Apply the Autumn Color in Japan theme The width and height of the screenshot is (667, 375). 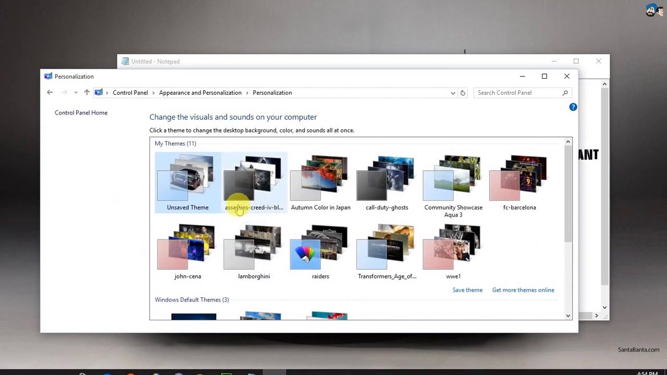(320, 182)
